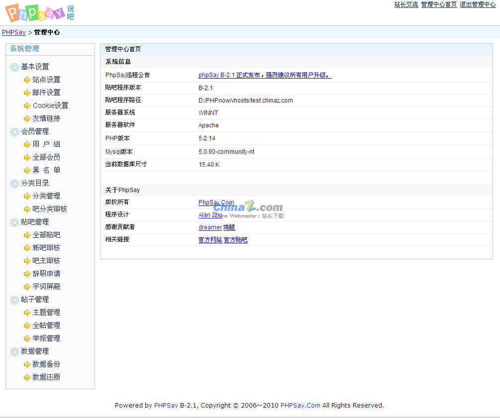Viewport: 500px width, 418px height.
Task: Open the 吧主审核 menu entry
Action: click(x=46, y=260)
